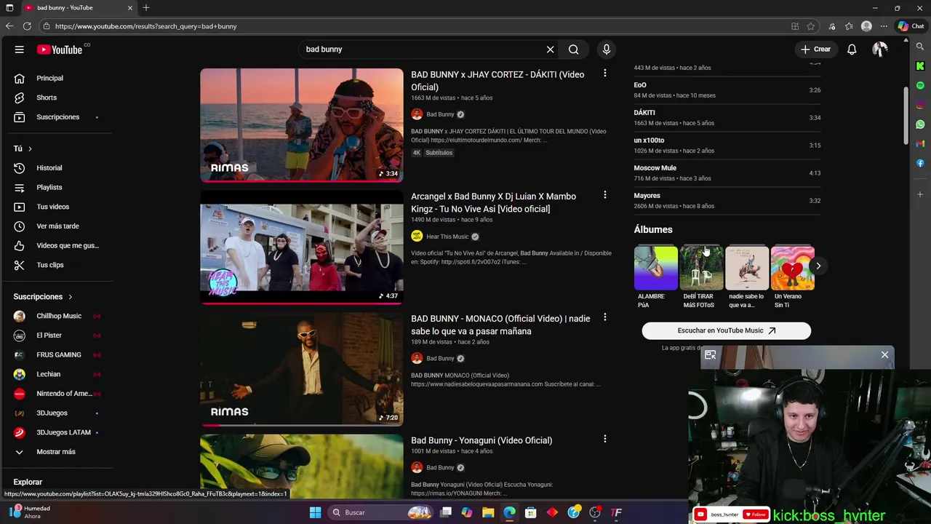Open the account avatar menu
Image resolution: width=931 pixels, height=524 pixels.
point(880,49)
